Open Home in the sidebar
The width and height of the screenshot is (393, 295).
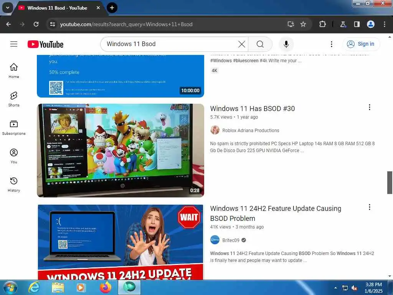coord(14,71)
